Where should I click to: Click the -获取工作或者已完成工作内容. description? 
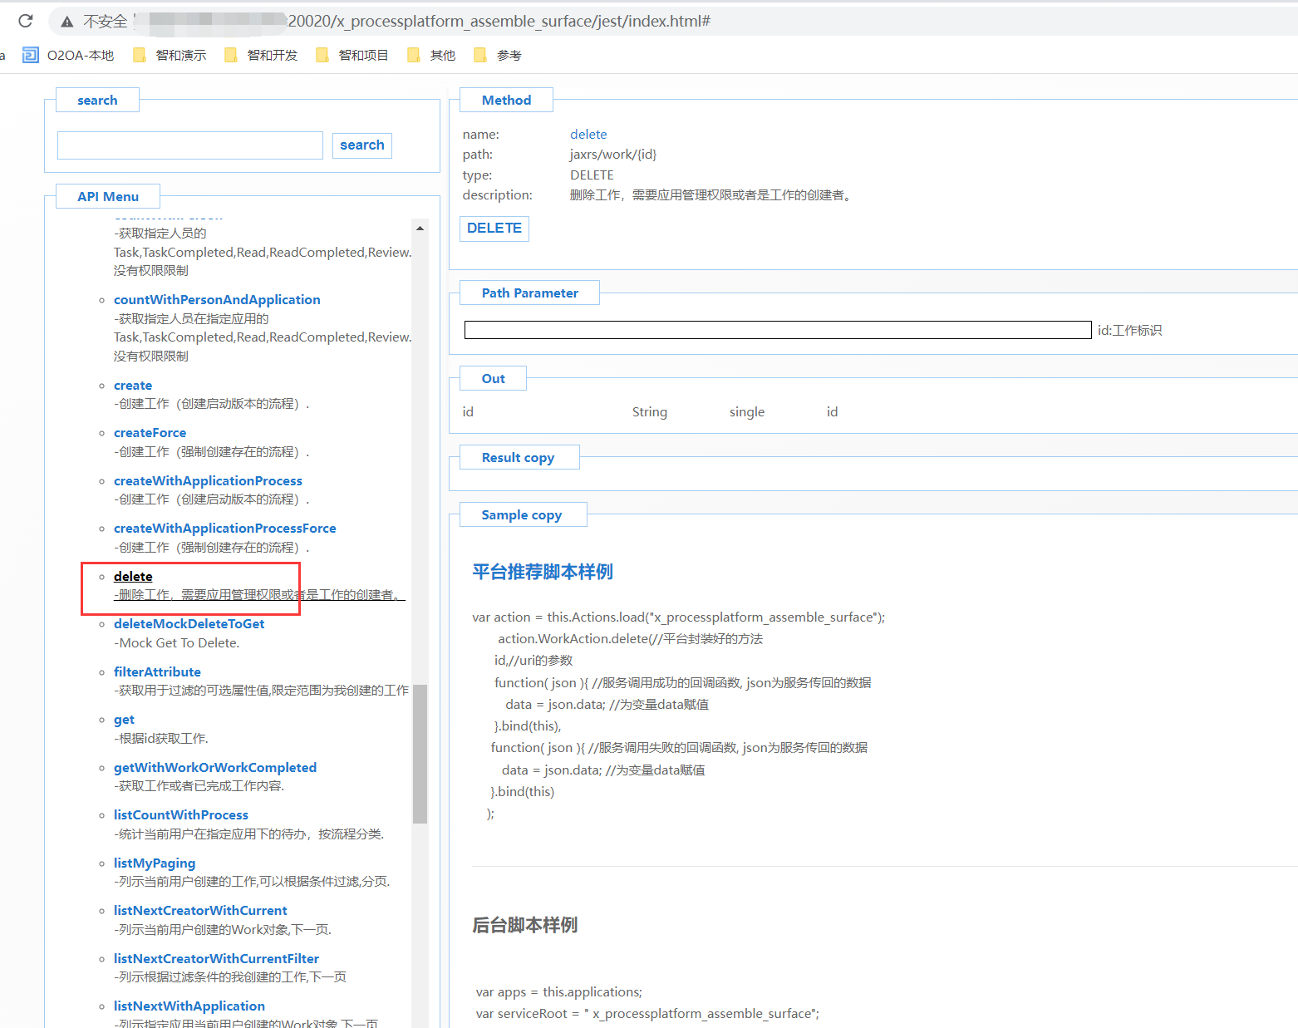[199, 785]
